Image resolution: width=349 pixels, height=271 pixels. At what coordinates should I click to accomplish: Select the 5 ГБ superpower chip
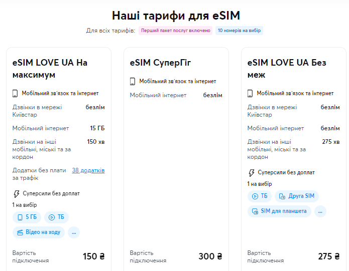[27, 217]
